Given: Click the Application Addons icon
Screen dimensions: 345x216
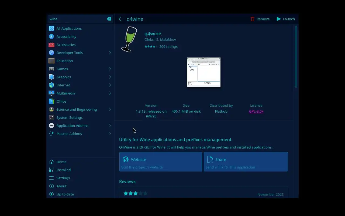Looking at the screenshot, I should (51, 126).
